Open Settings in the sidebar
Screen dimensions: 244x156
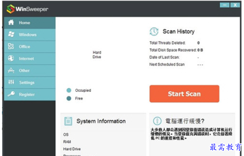[x=30, y=82]
